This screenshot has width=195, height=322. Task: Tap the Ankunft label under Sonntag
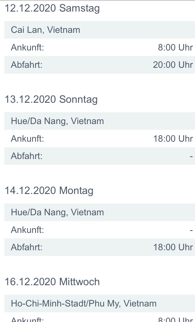(x=27, y=139)
